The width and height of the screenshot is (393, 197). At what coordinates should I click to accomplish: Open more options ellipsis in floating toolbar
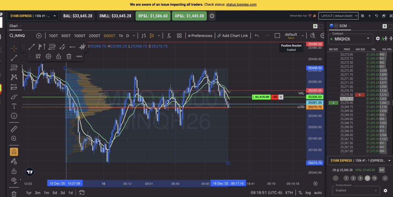(79, 56)
